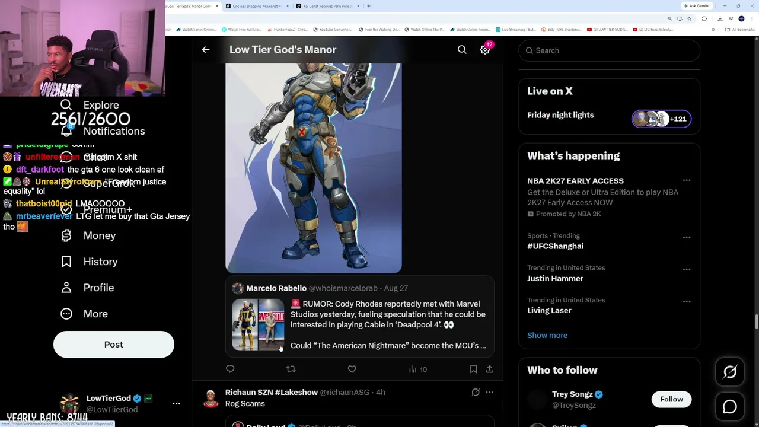
Task: Open the #UFCShanghai trending topic
Action: tap(555, 246)
